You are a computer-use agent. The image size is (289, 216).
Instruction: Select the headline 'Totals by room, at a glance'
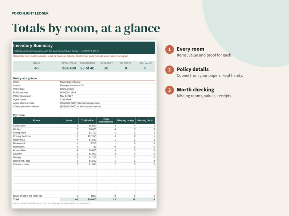pos(86,28)
